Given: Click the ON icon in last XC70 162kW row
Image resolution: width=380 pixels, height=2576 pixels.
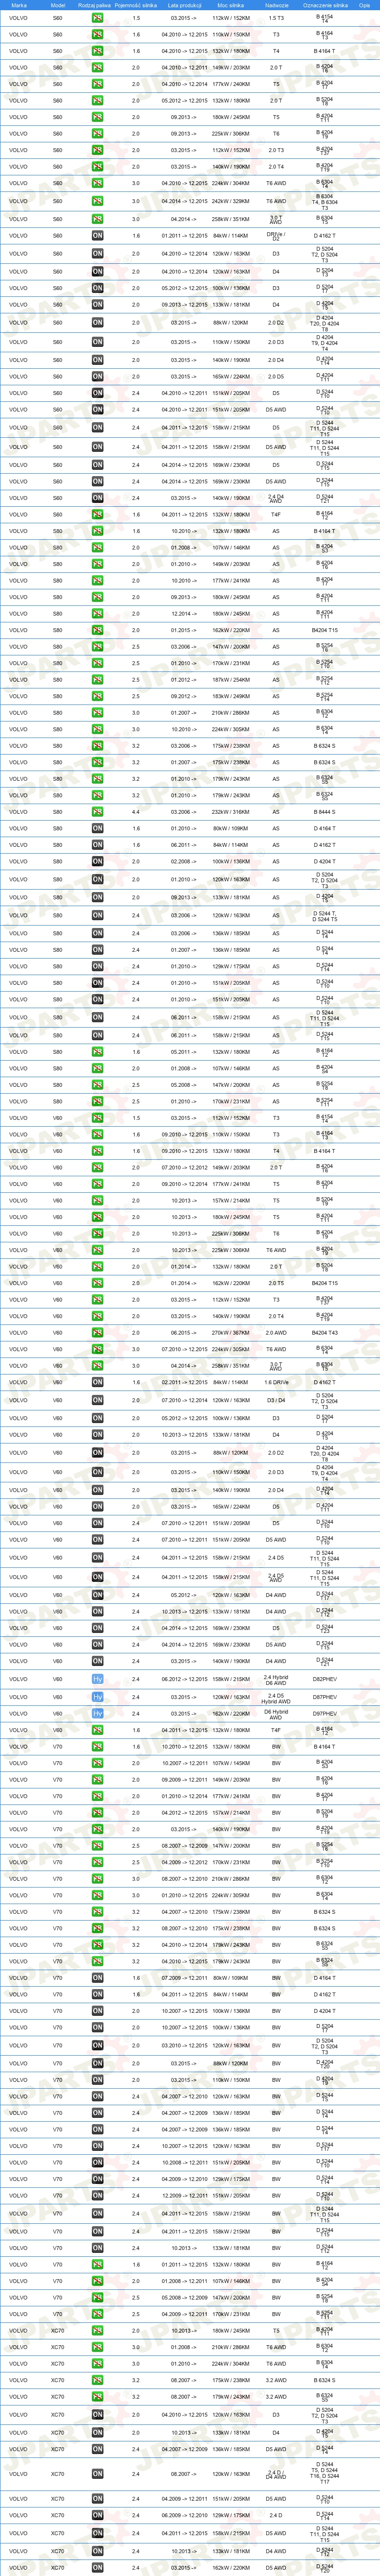Looking at the screenshot, I should click(97, 2567).
